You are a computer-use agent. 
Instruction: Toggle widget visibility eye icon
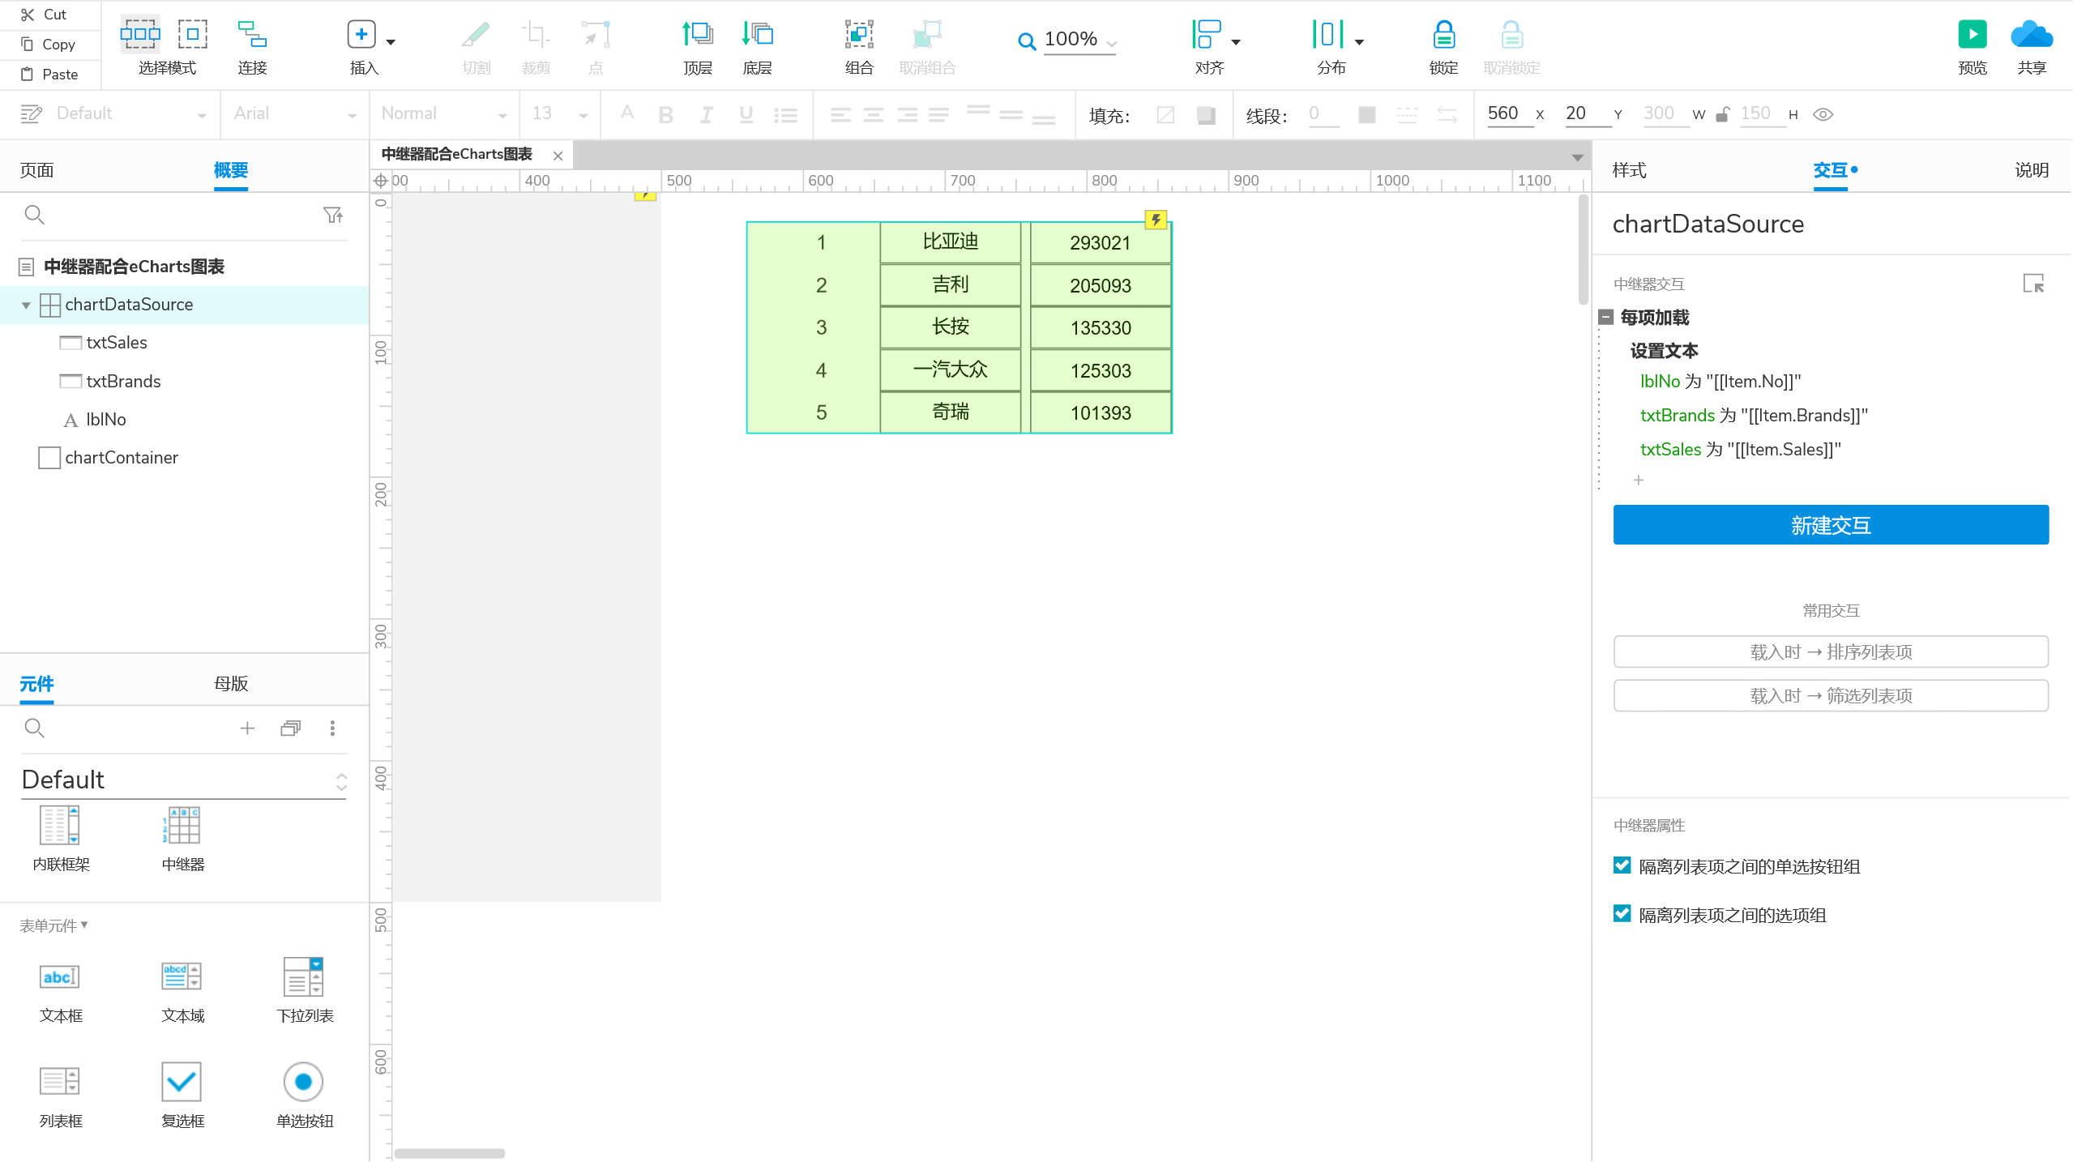click(x=1823, y=114)
